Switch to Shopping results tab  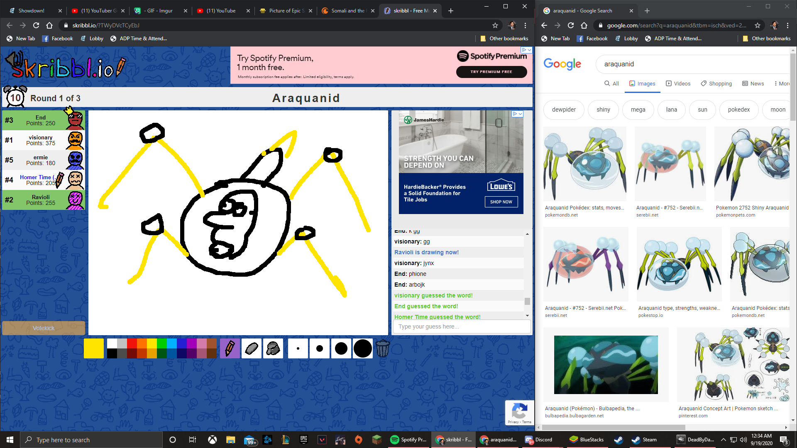716,83
